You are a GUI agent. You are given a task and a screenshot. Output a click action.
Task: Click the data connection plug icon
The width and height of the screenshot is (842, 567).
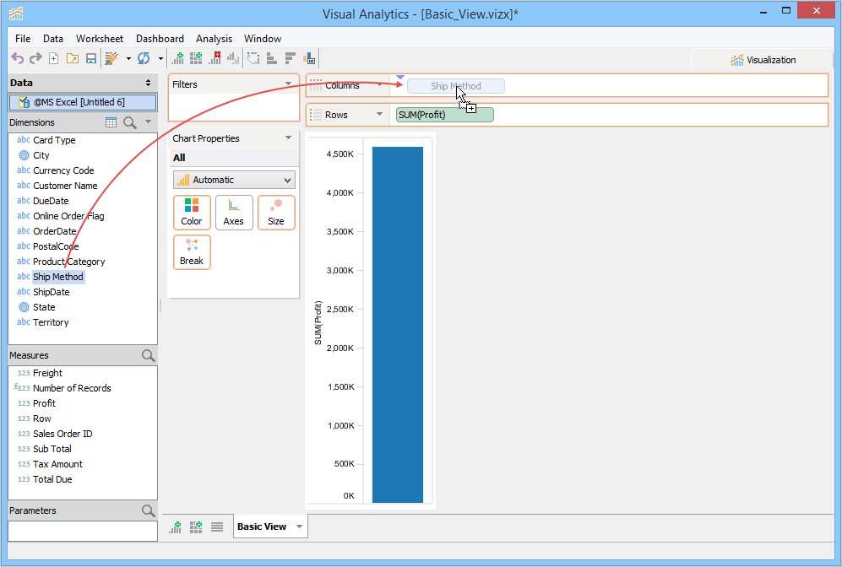(x=111, y=58)
